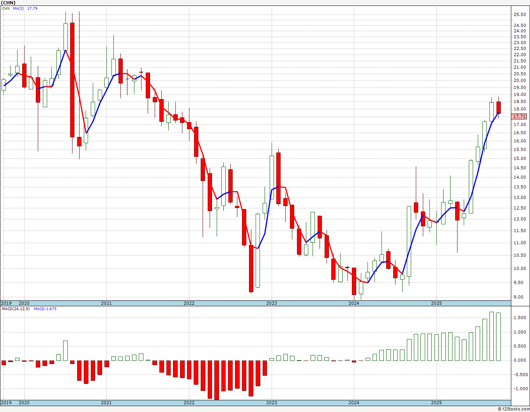
Task: Click 2024 on the MACD panel time axis
Action: 354,403
